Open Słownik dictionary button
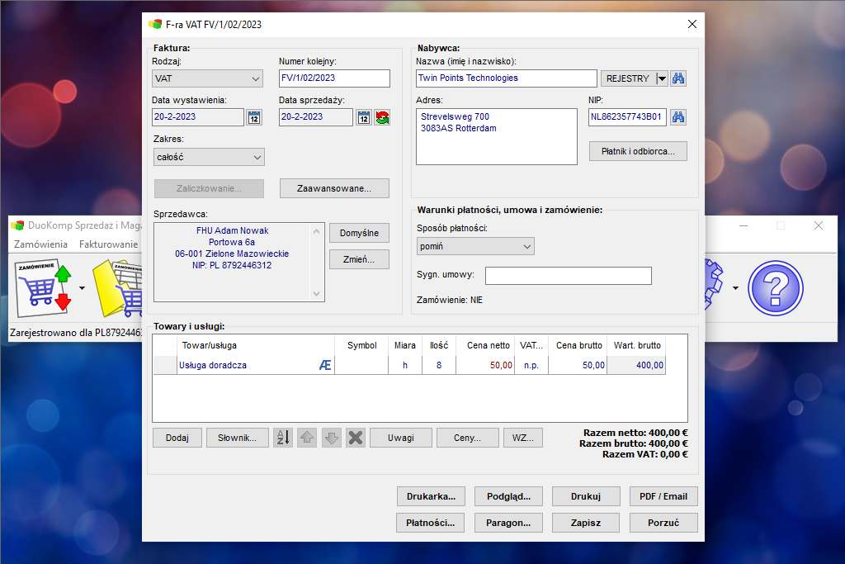Screen dimensions: 845x564 [x=237, y=438]
